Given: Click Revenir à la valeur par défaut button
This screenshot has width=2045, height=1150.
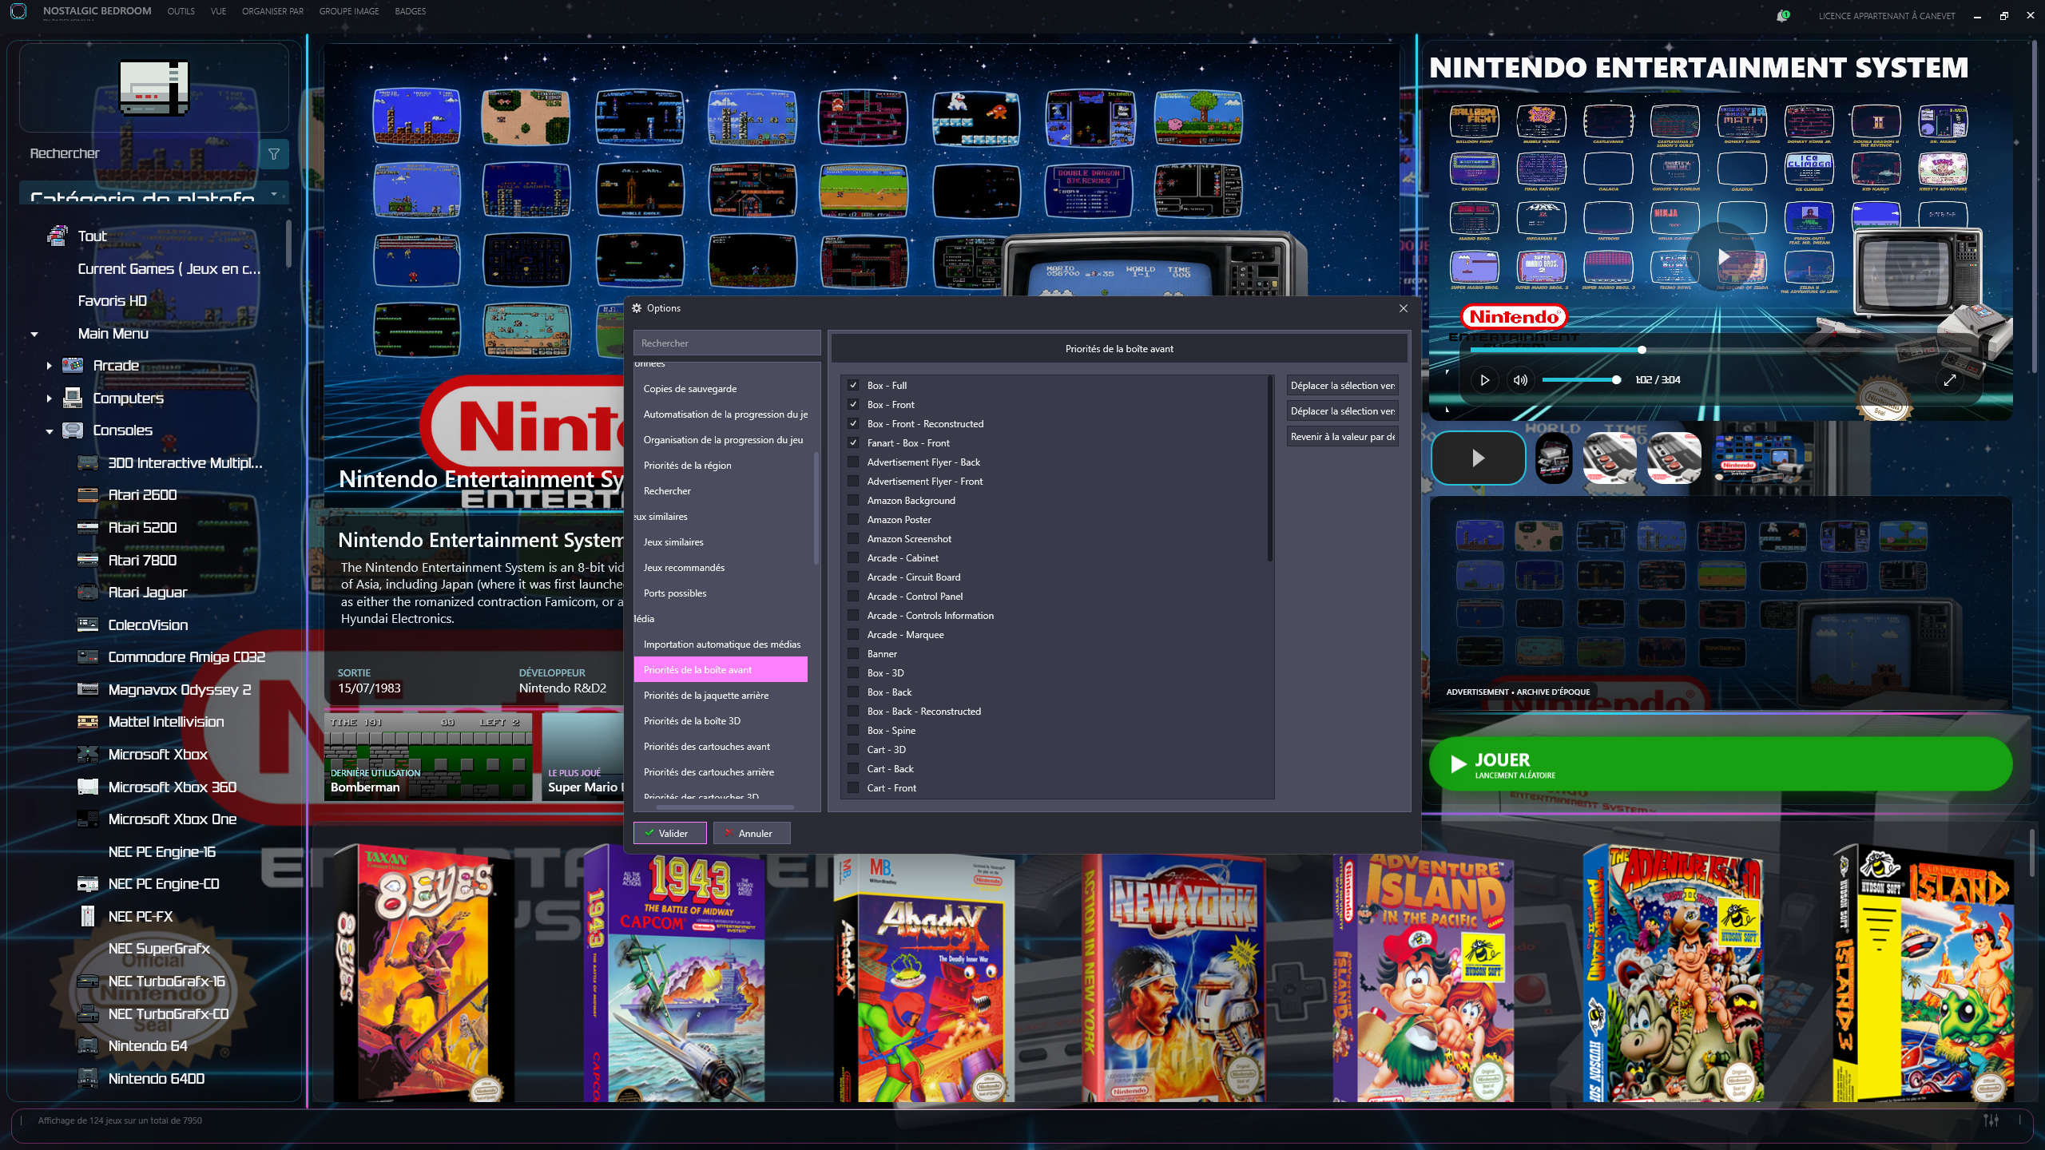Looking at the screenshot, I should coord(1343,437).
